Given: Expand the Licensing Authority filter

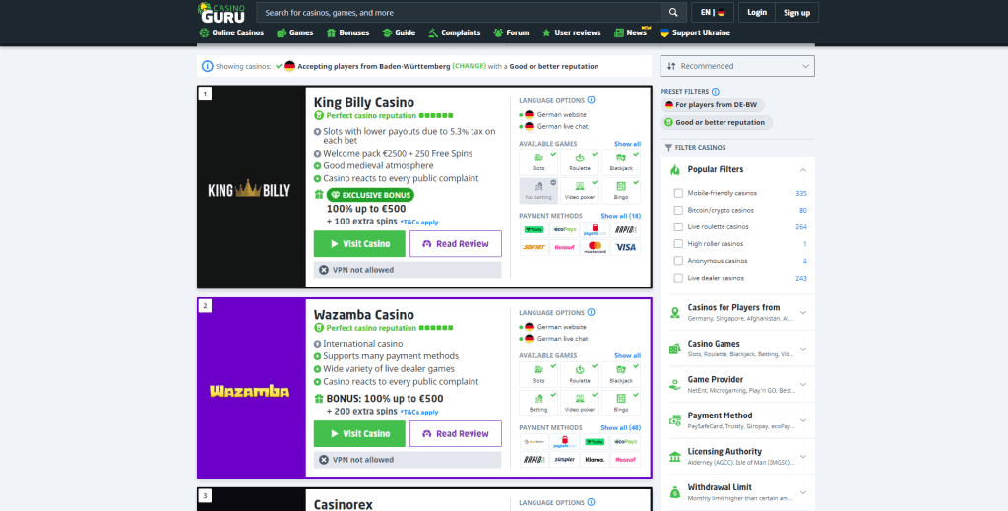Looking at the screenshot, I should click(737, 457).
